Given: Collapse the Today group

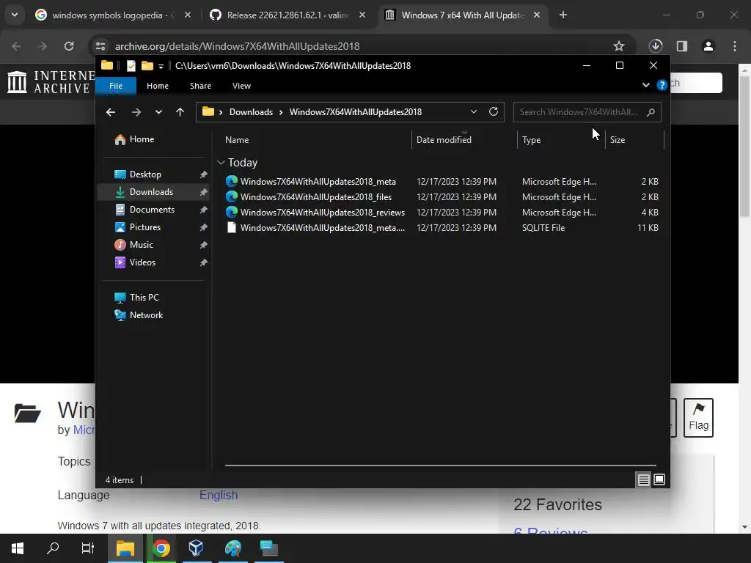Looking at the screenshot, I should pyautogui.click(x=221, y=163).
